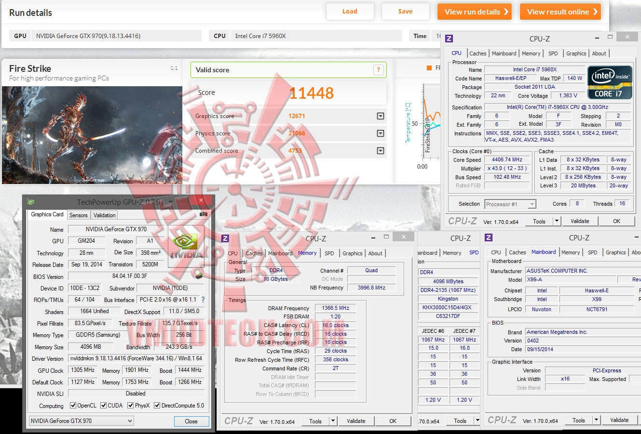Open View run details

(x=475, y=12)
